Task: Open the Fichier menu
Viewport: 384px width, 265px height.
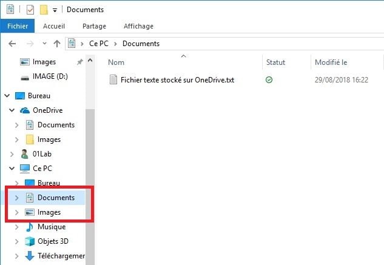Action: pyautogui.click(x=18, y=26)
